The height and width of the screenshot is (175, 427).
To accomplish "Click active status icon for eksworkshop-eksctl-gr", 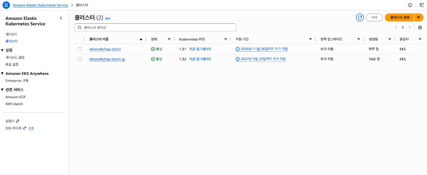I will 153,59.
